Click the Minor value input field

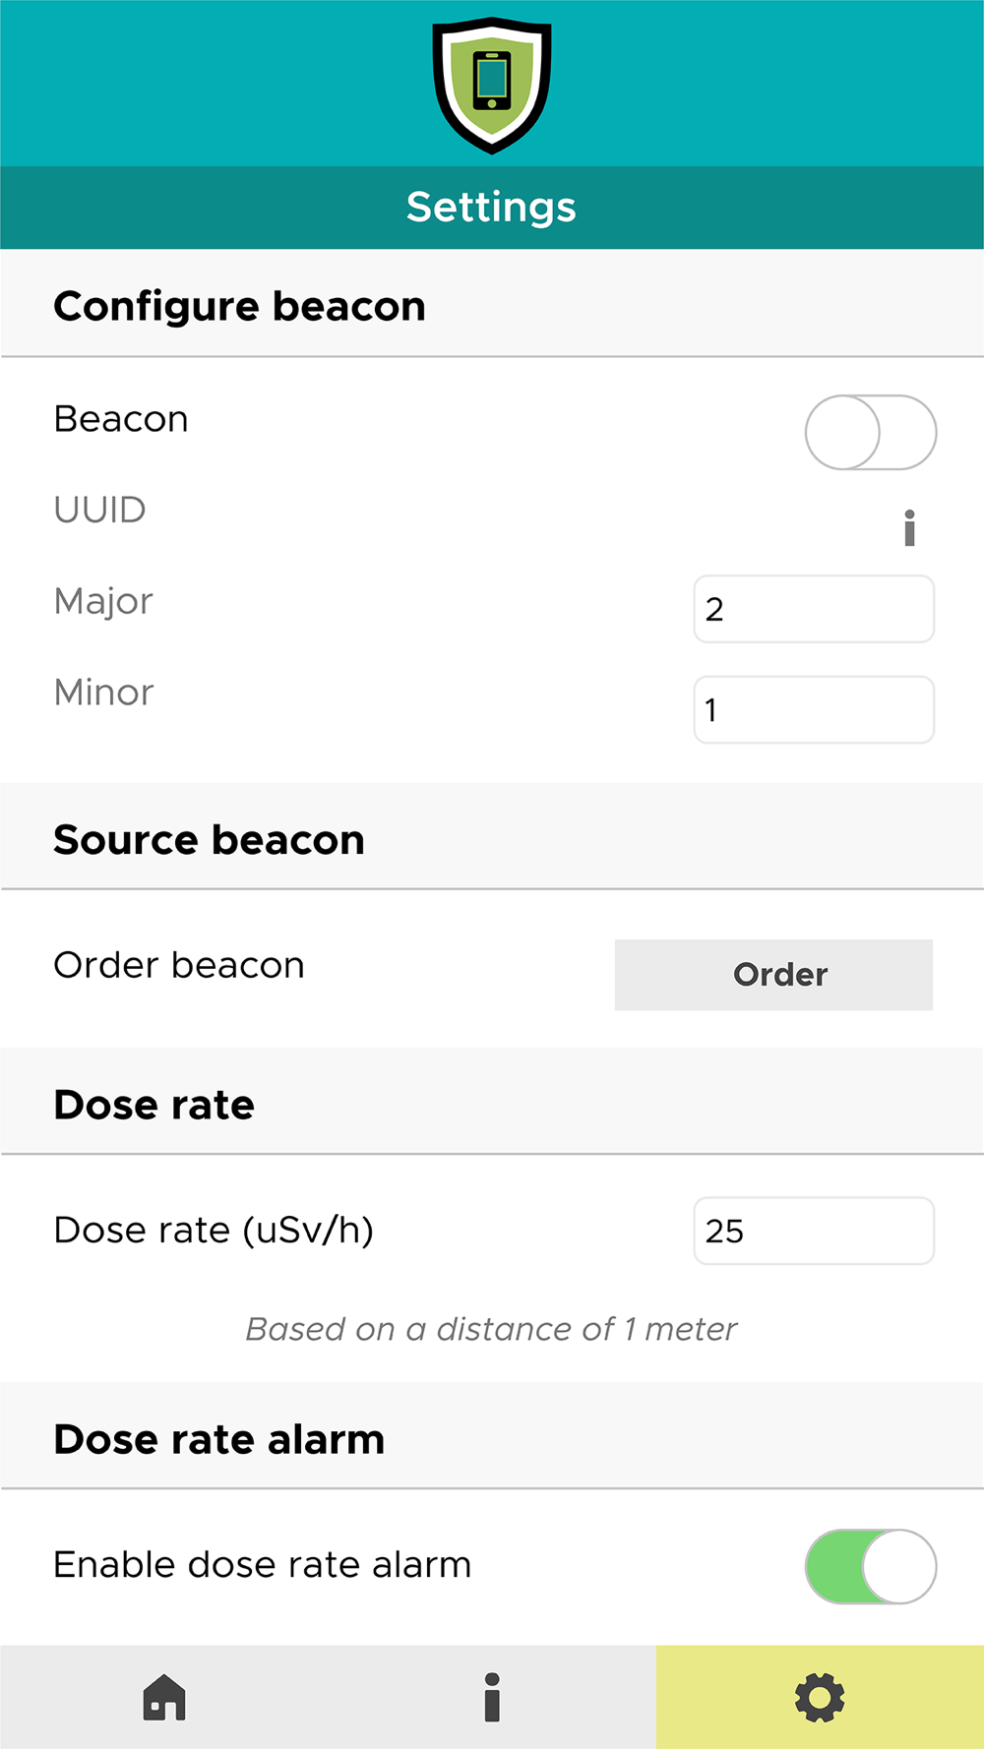coord(813,709)
